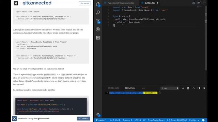Screen dimensions: 218x122
Task: Switch to the TypeScriptPlayground.tsx tab
Action: [x=121, y=3]
